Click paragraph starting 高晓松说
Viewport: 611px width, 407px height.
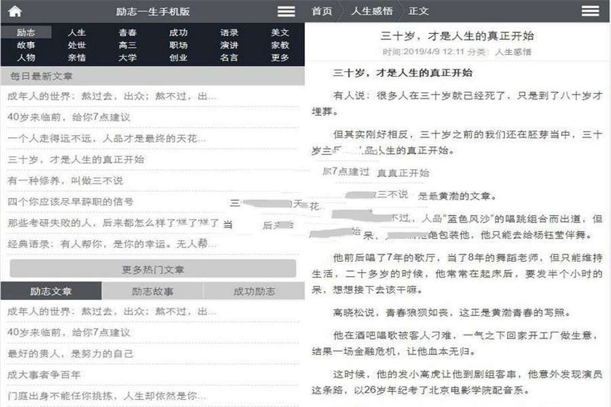[451, 312]
